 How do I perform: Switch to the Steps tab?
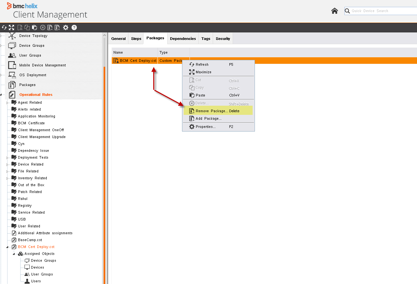pyautogui.click(x=136, y=39)
